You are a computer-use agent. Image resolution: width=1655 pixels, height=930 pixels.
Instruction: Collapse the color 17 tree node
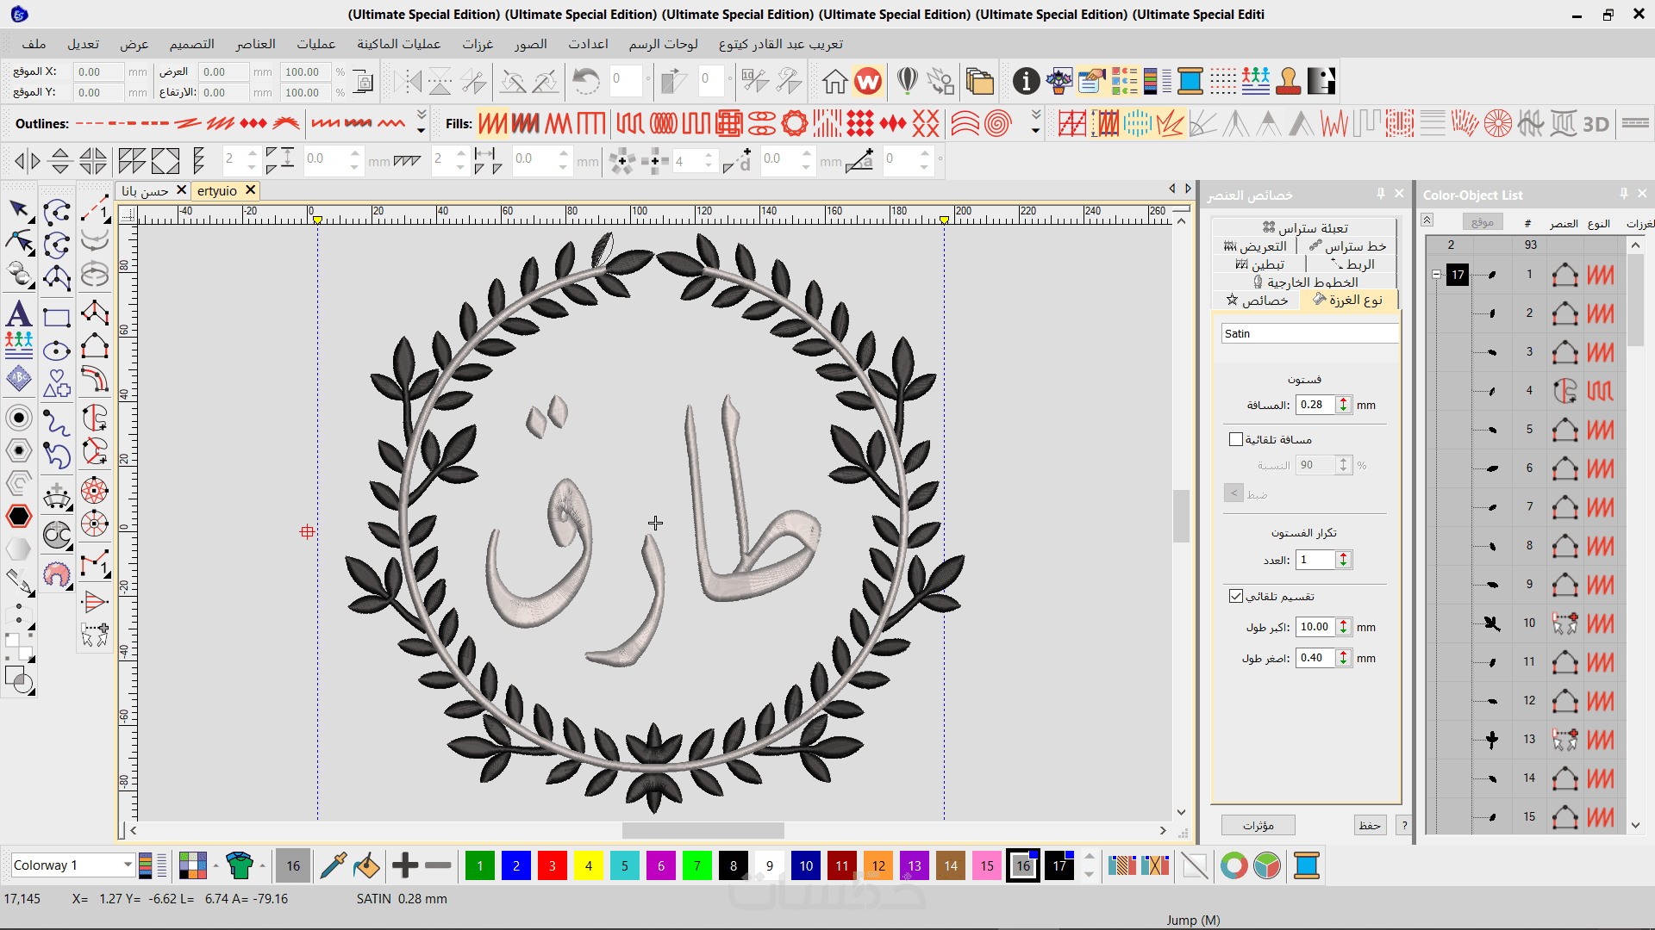(1436, 275)
